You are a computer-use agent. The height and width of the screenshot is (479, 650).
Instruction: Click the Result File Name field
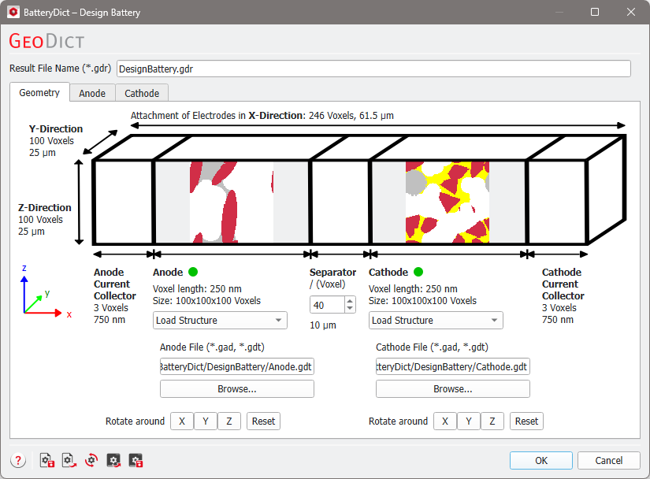click(373, 69)
